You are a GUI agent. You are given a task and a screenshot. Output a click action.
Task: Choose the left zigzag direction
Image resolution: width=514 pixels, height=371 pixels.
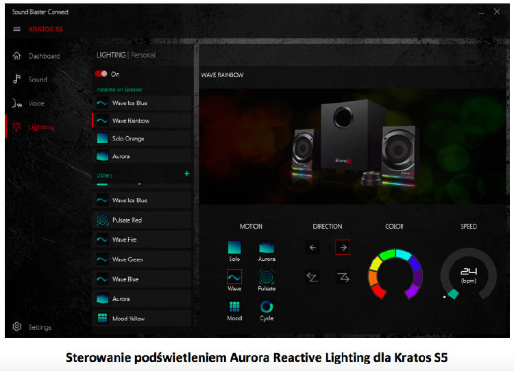(312, 277)
